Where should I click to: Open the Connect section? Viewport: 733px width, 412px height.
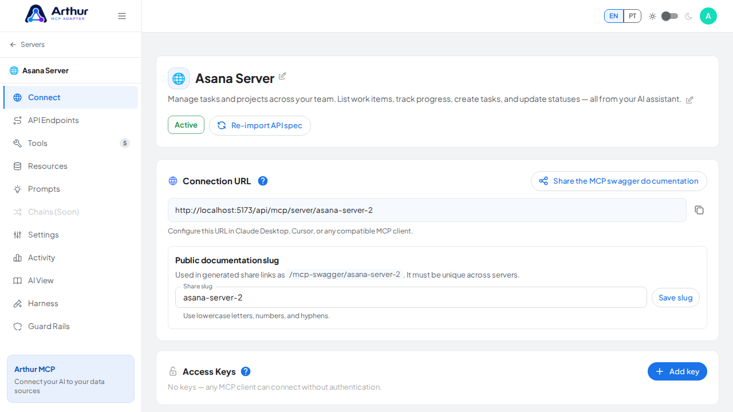click(x=71, y=97)
